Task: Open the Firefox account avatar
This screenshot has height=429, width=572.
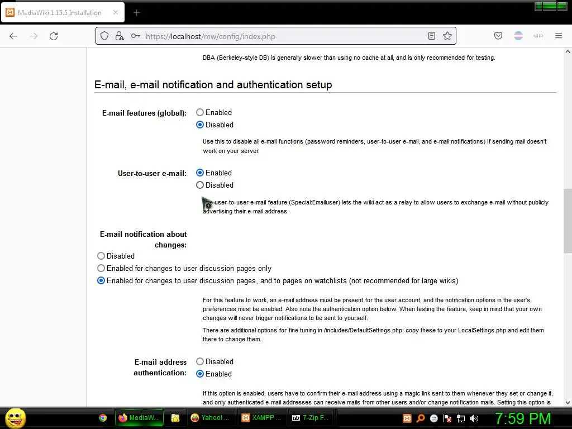Action: coord(518,36)
